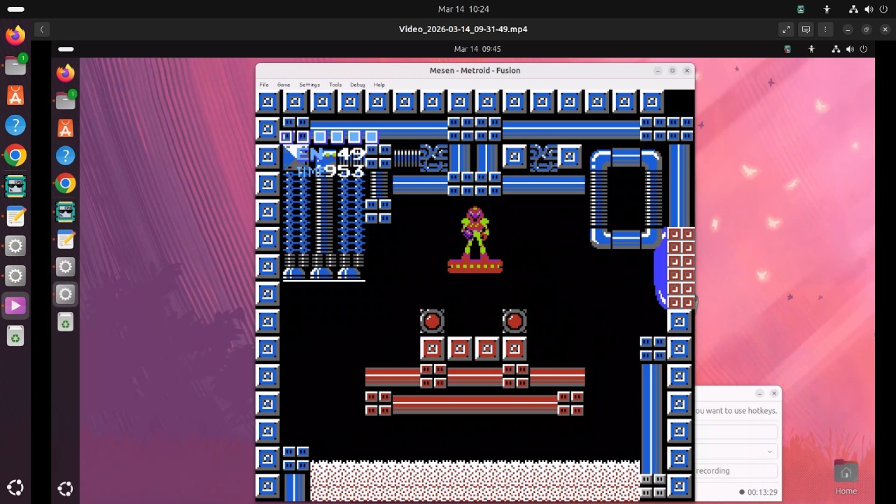Open the power menu in the top bar
This screenshot has width=896, height=504.
884,9
